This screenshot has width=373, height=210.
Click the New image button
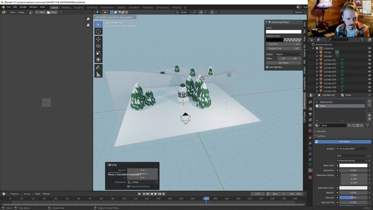[40, 12]
